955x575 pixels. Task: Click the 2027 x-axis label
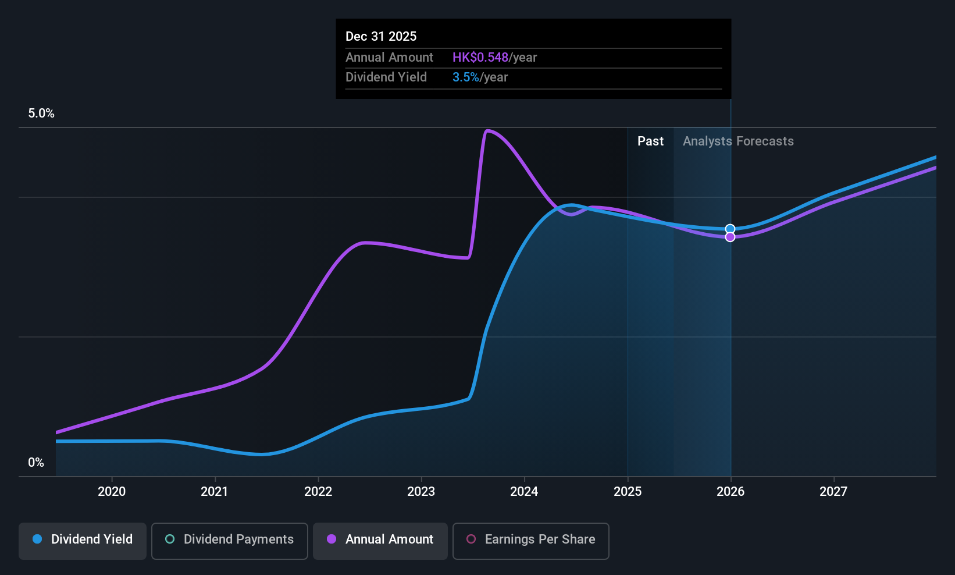pyautogui.click(x=833, y=491)
